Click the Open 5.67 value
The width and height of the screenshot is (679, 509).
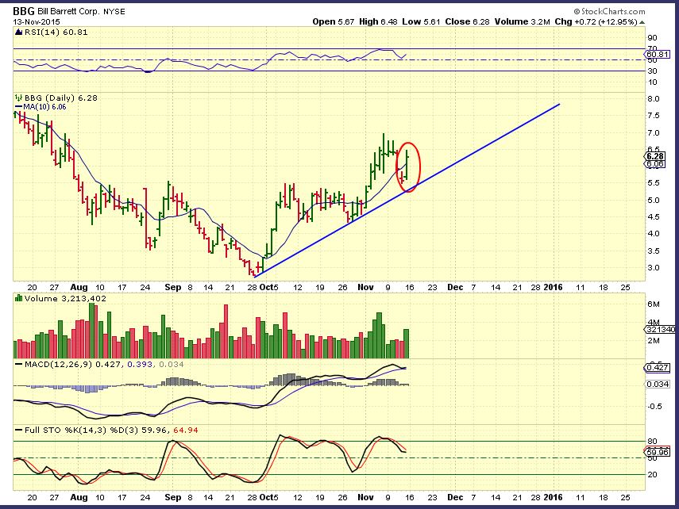point(334,21)
